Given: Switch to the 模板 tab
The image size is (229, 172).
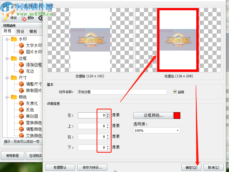Looking at the screenshot, I should 33,31.
